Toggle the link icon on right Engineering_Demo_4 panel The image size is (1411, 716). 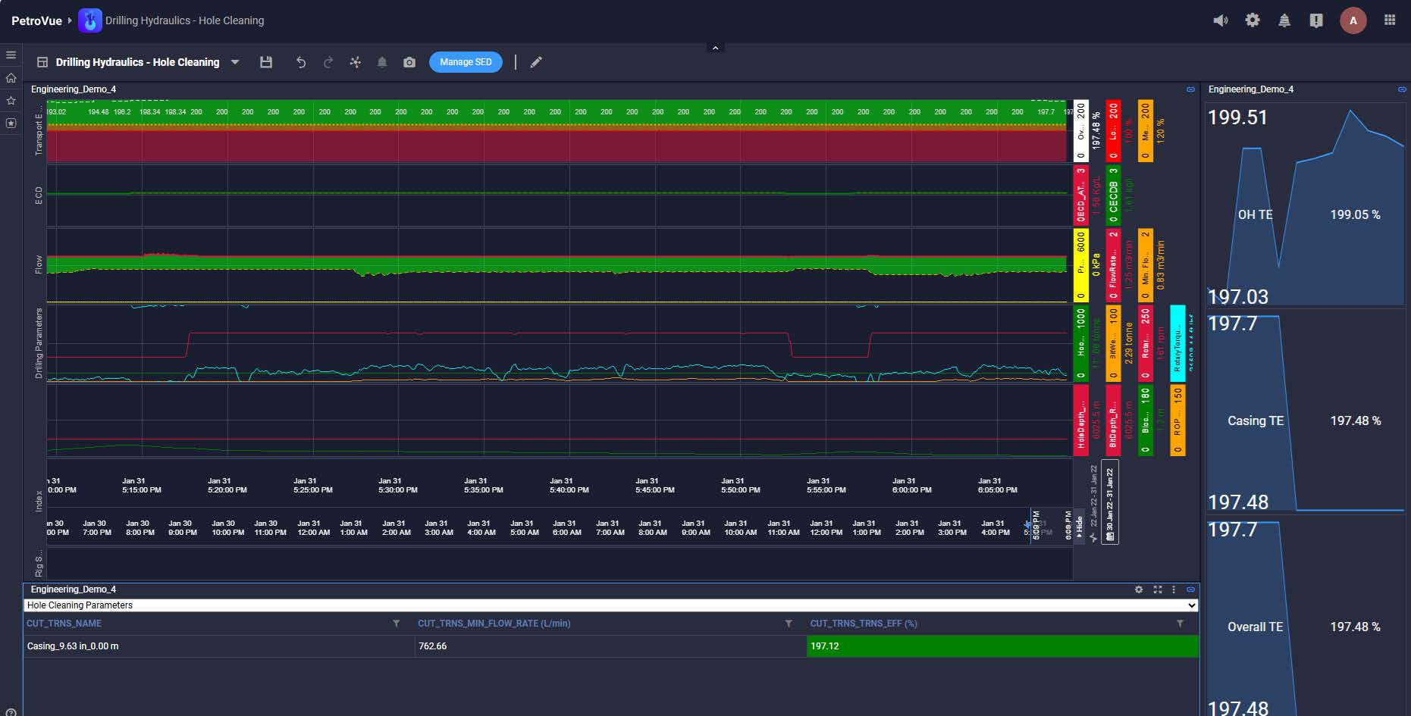(x=1402, y=89)
